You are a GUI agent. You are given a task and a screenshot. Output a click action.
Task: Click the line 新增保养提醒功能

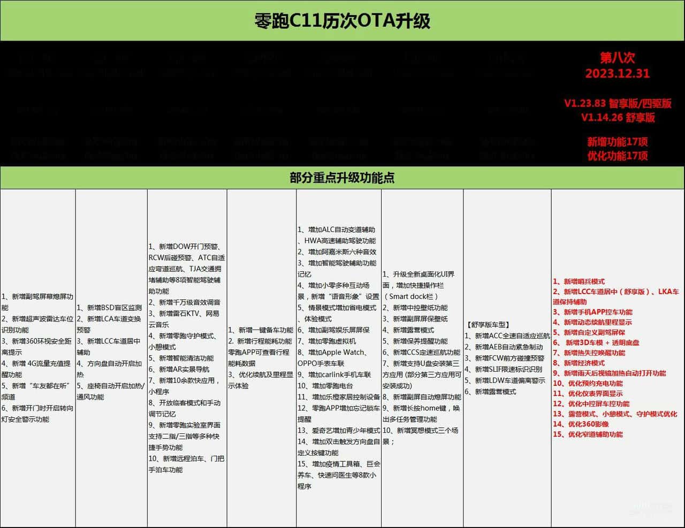(x=415, y=341)
